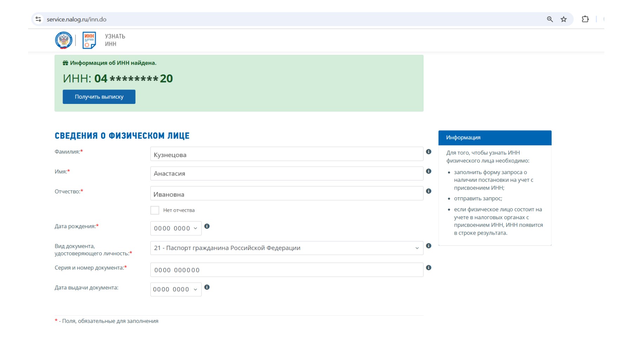Click the info icon beside Имя field
Screen dimensions: 632x343
(428, 171)
